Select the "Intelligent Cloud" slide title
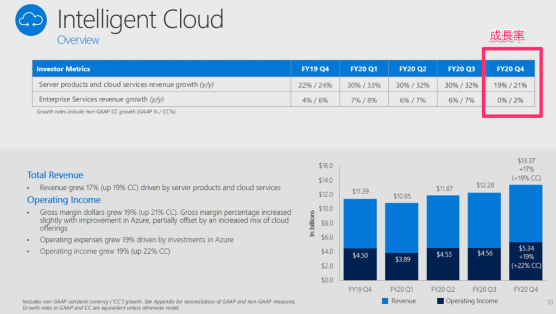 [141, 20]
